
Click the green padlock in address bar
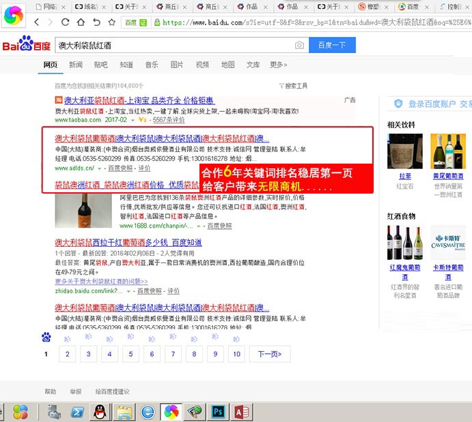157,22
